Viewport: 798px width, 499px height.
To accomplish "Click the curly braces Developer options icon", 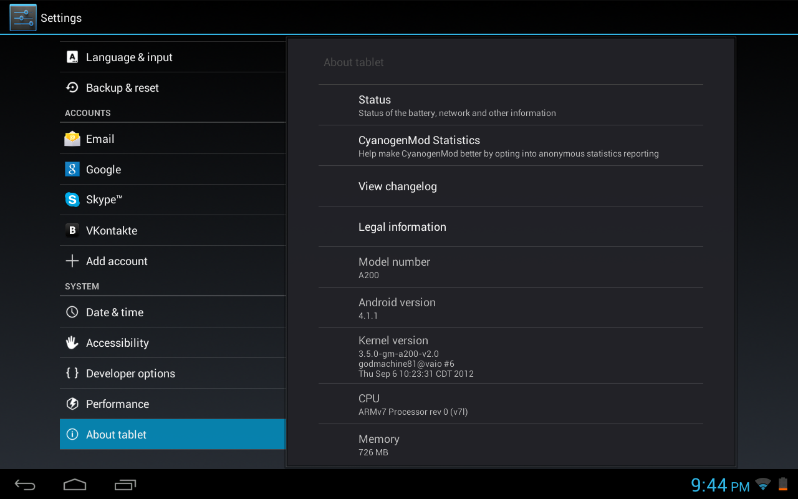I will click(72, 373).
